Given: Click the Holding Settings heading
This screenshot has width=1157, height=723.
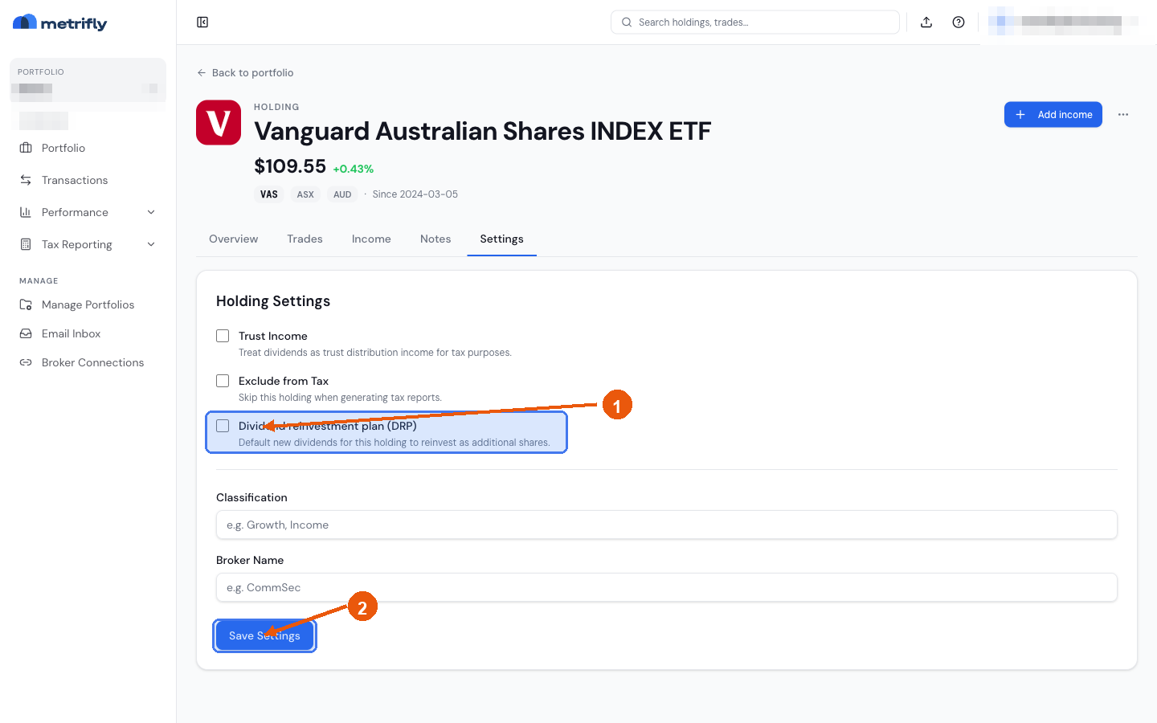Looking at the screenshot, I should point(273,301).
